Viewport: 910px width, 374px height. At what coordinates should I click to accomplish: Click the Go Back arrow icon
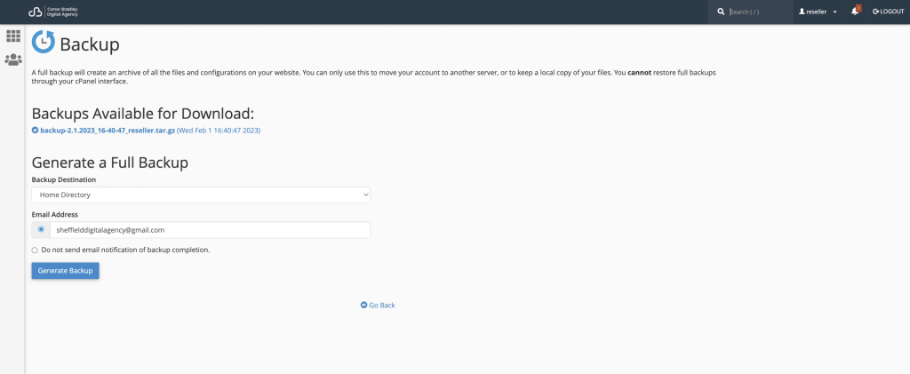tap(363, 305)
